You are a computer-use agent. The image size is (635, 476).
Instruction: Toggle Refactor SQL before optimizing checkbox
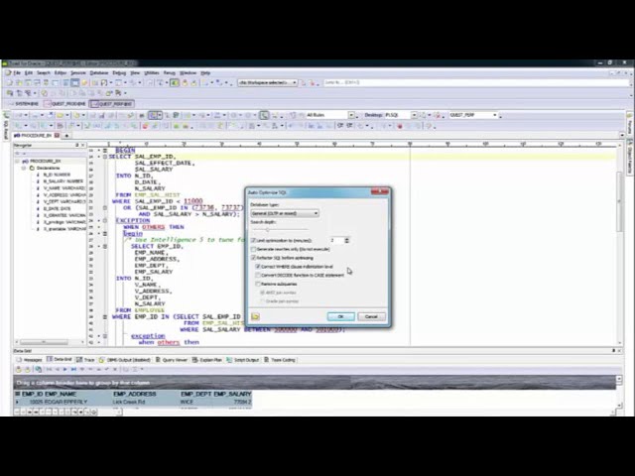[x=254, y=258]
